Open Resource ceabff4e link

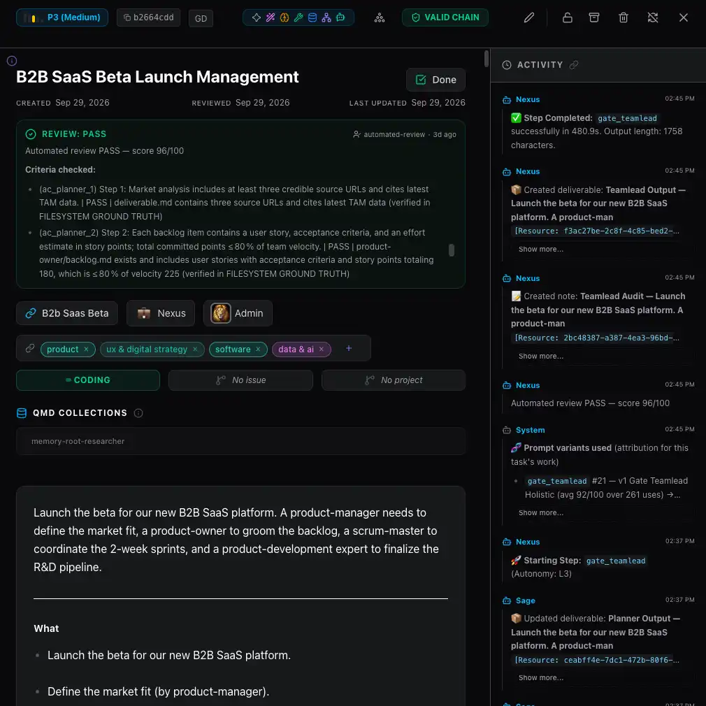[596, 660]
